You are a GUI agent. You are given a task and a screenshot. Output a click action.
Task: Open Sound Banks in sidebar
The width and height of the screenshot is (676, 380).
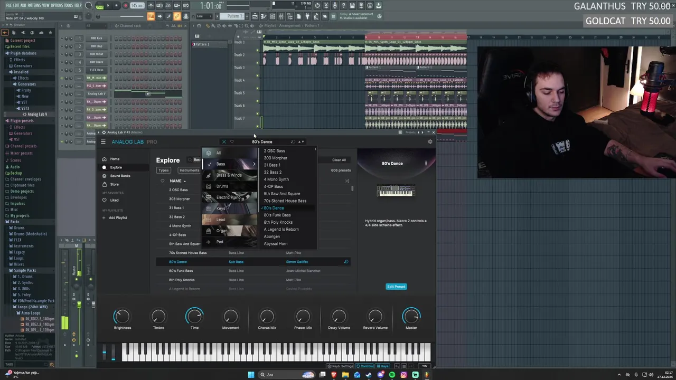tap(120, 176)
